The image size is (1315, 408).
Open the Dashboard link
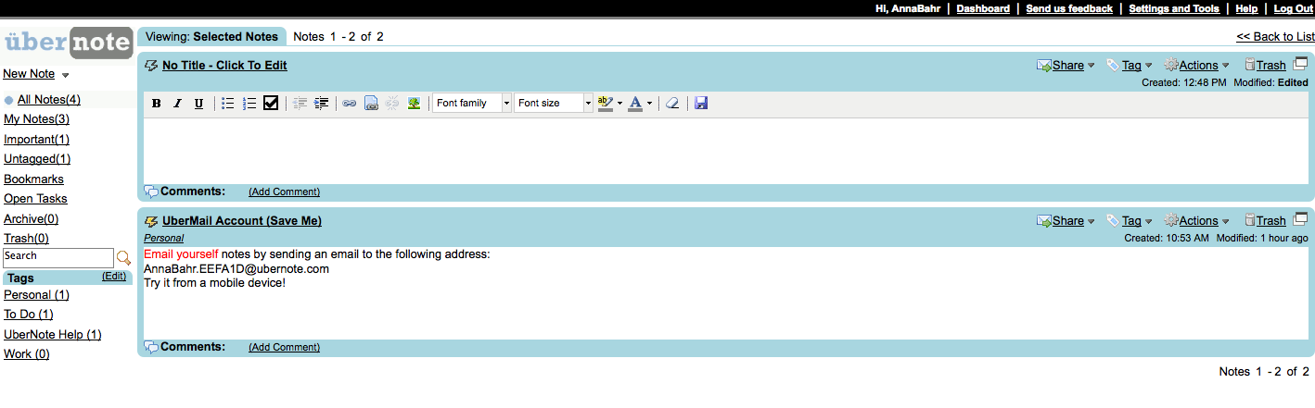(983, 8)
